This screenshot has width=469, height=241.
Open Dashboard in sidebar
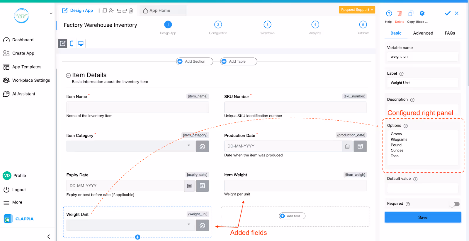pyautogui.click(x=18, y=40)
